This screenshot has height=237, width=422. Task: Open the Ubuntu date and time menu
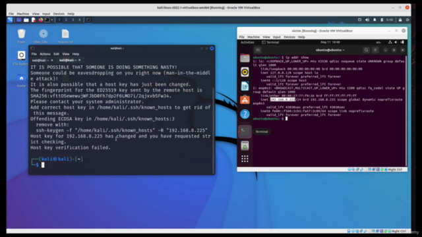pos(330,42)
